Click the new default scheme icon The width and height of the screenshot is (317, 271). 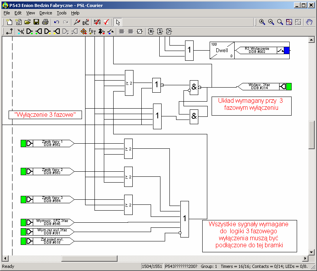18,22
